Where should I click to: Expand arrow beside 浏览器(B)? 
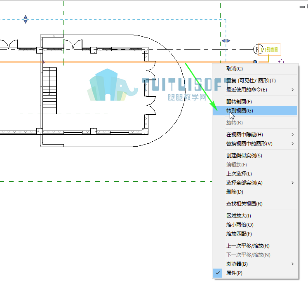(292, 264)
